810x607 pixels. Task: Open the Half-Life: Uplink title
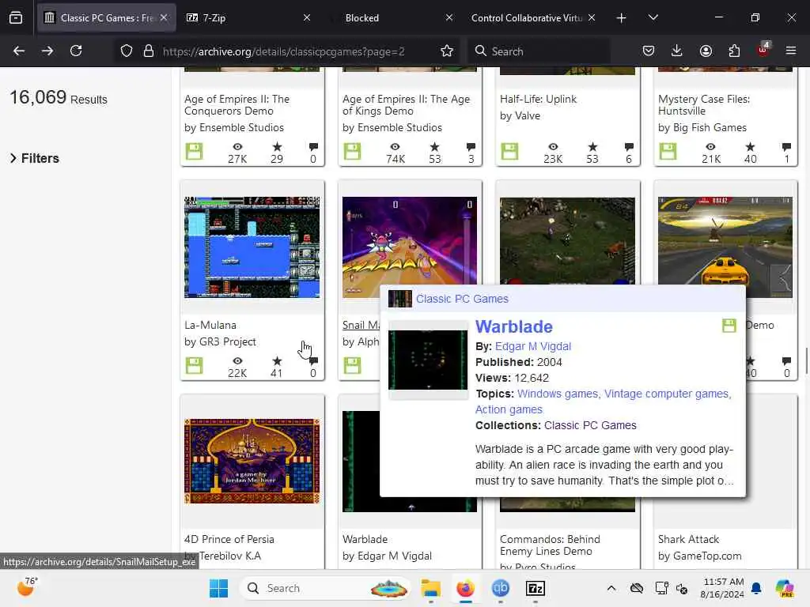click(x=538, y=99)
